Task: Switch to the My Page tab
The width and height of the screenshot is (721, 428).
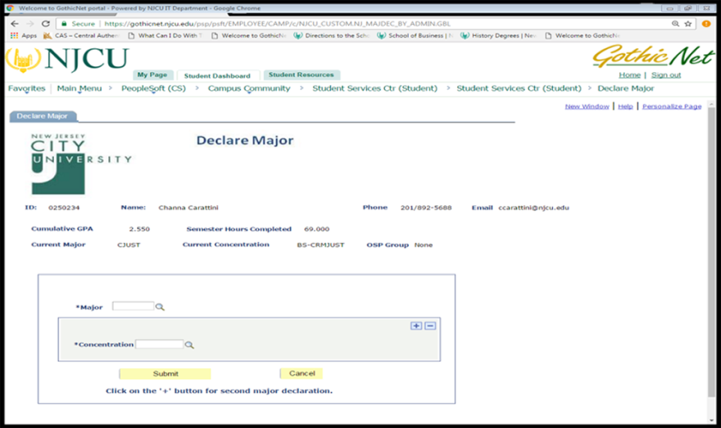Action: pyautogui.click(x=151, y=74)
